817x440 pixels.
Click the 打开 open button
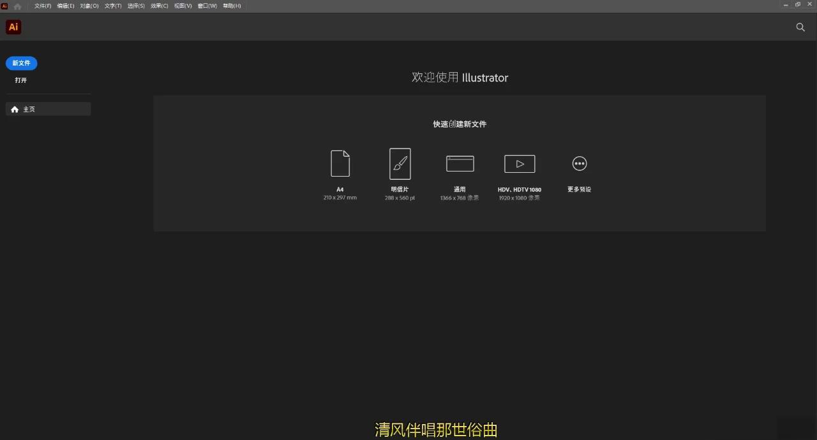point(21,80)
